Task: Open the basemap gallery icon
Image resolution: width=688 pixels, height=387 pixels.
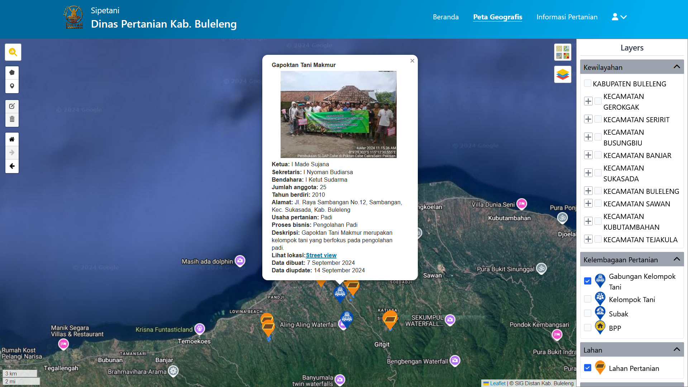Action: point(563,52)
